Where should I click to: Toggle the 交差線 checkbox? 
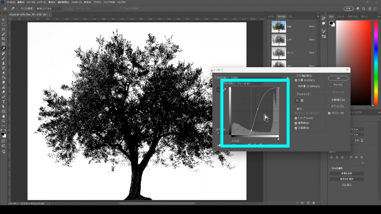pos(296,128)
